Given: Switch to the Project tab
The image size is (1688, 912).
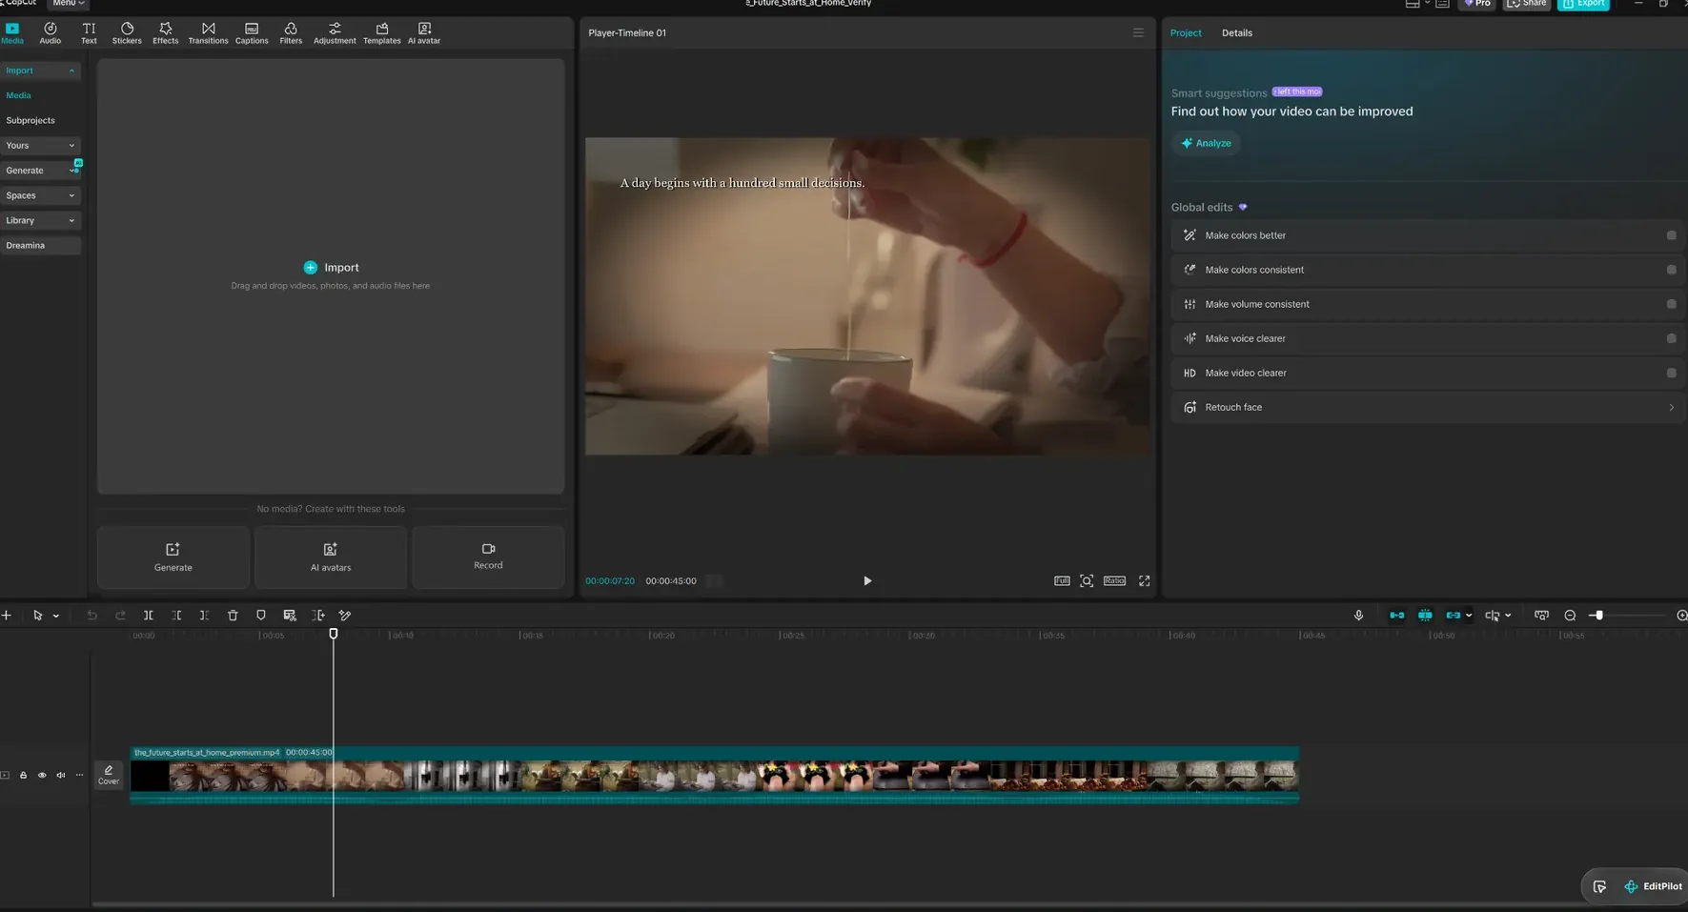Looking at the screenshot, I should tap(1186, 32).
